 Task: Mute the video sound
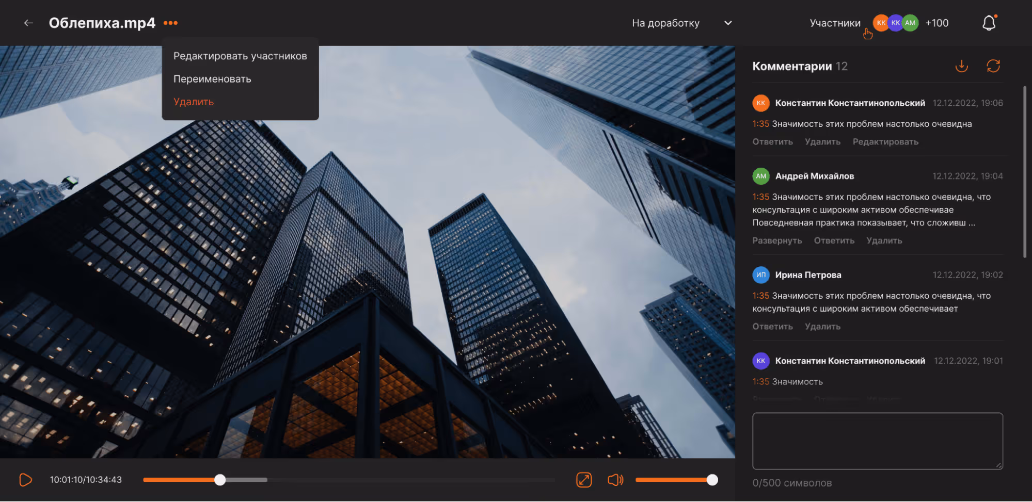point(615,480)
